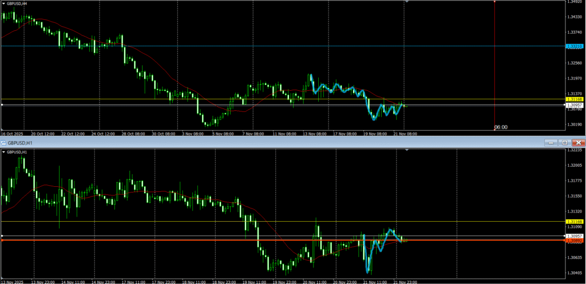Select the orange price label on H1 chart
The height and width of the screenshot is (284, 586).
coord(574,241)
